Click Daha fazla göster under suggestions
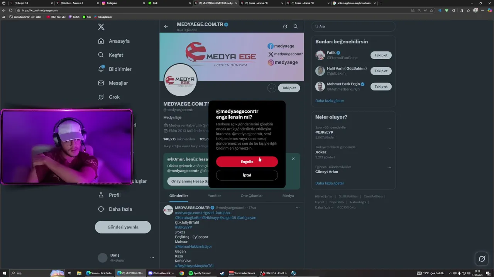The width and height of the screenshot is (494, 277). pyautogui.click(x=330, y=101)
